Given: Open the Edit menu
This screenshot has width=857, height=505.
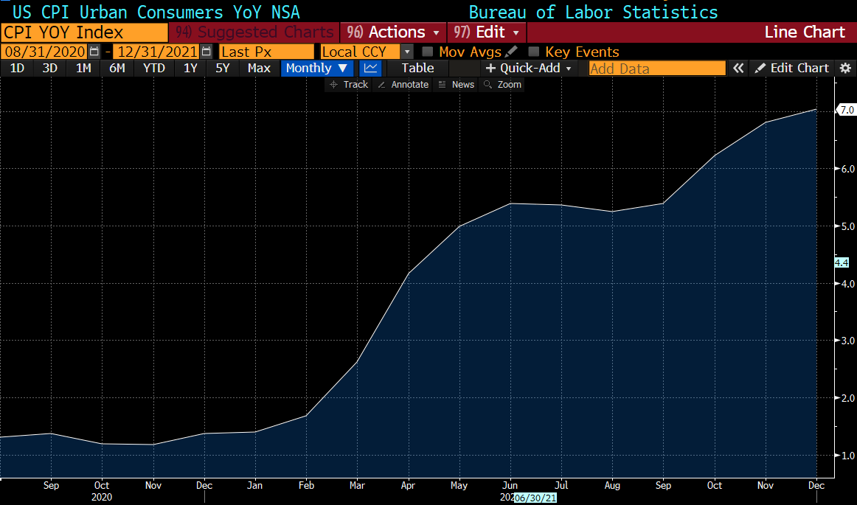Looking at the screenshot, I should (x=487, y=32).
